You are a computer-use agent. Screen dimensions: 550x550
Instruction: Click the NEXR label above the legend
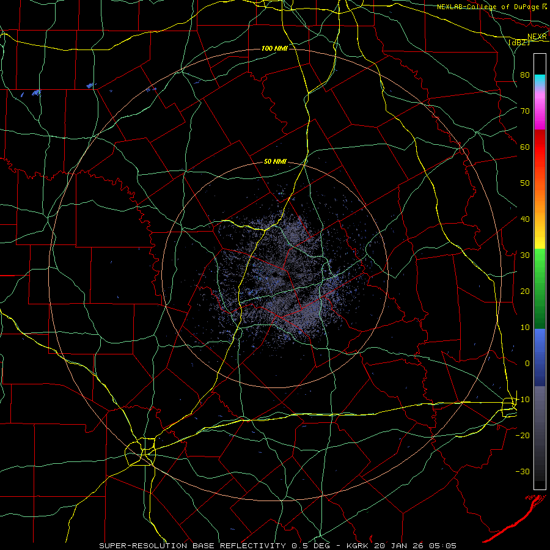click(x=537, y=37)
